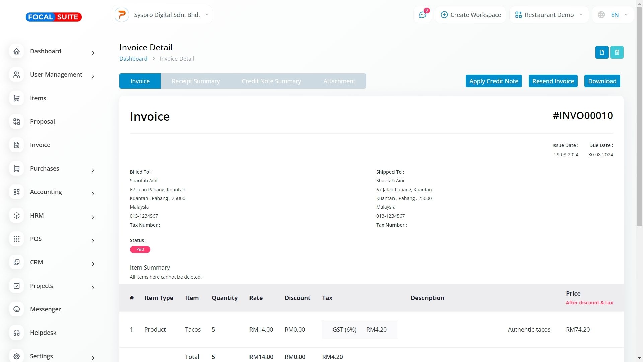Click the chat messages notification icon

pos(423,15)
